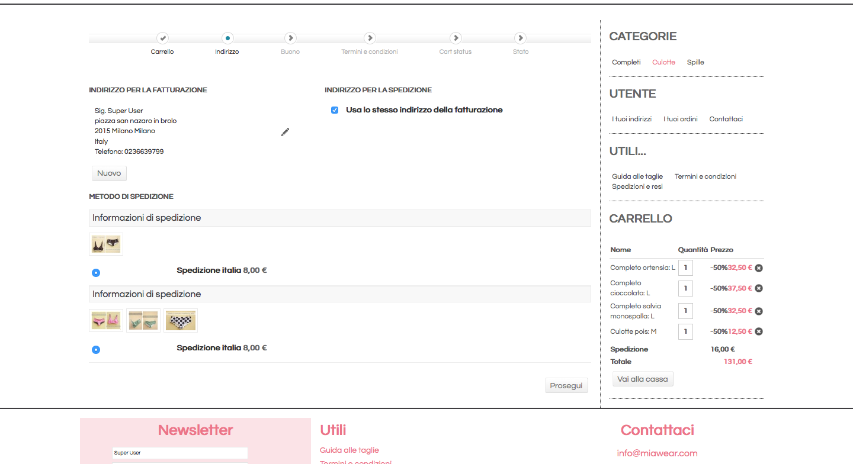Click the Nuovo address button
Viewport: 853px width, 464px height.
109,173
